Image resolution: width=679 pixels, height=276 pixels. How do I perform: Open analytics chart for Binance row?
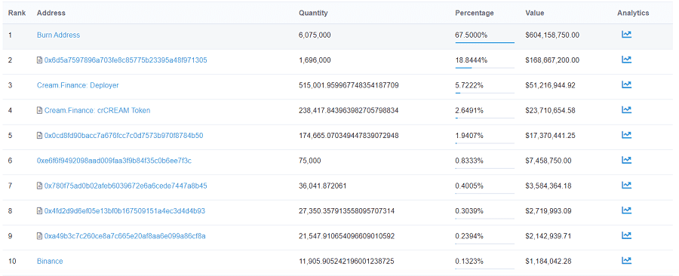click(626, 260)
